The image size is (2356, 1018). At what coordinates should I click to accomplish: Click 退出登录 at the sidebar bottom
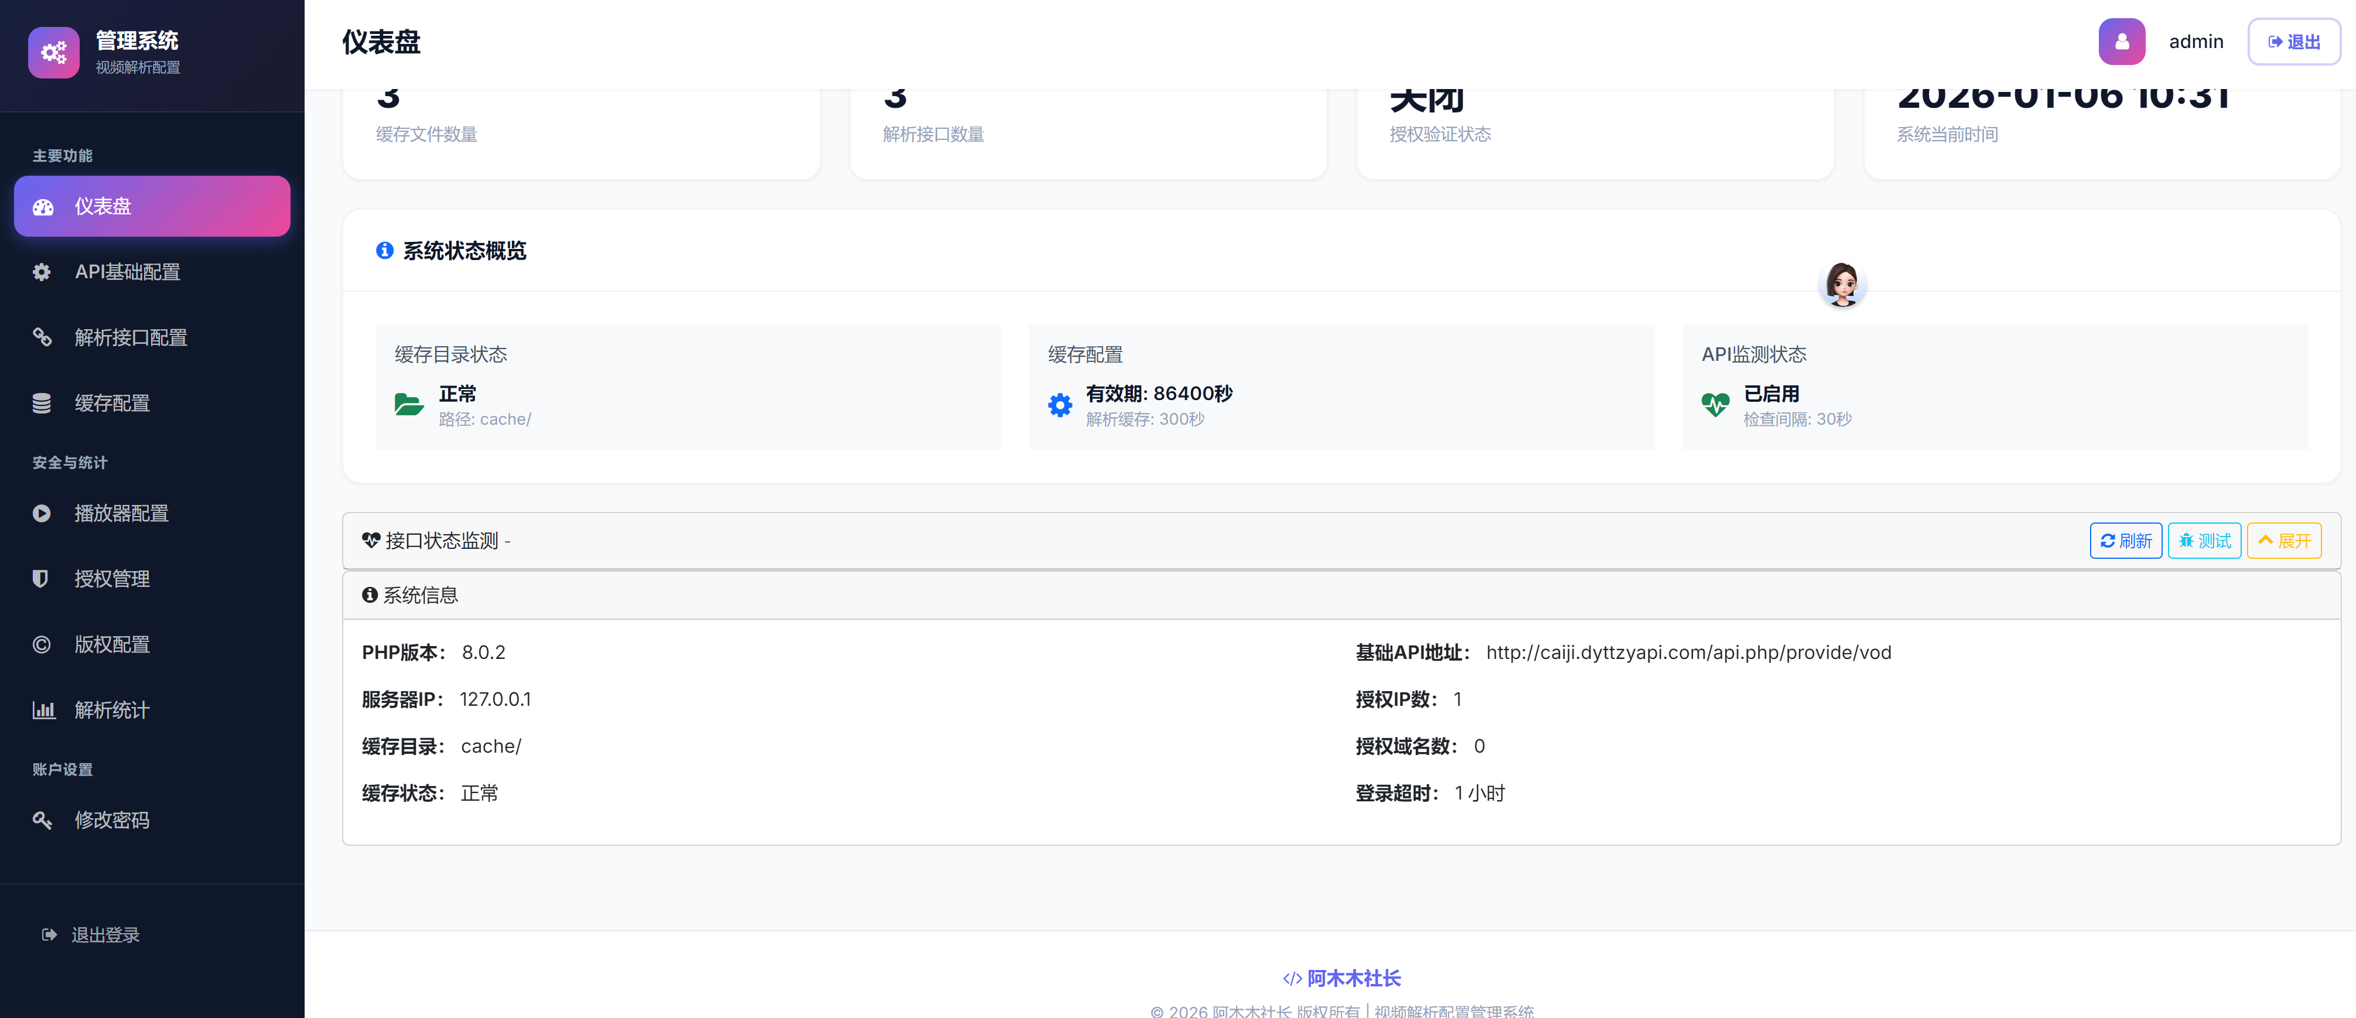(x=104, y=935)
